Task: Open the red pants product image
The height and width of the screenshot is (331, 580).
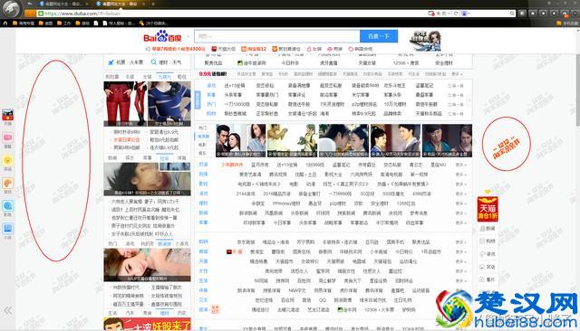Action: [125, 104]
